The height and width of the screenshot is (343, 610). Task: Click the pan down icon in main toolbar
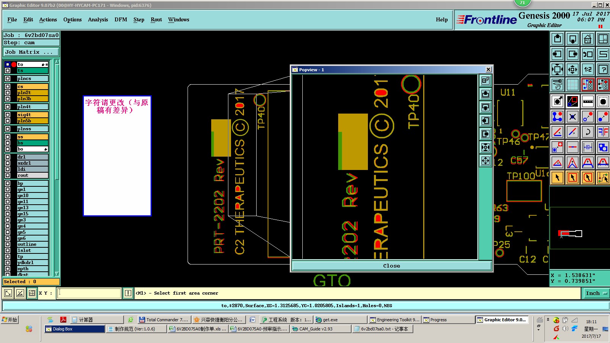[573, 39]
